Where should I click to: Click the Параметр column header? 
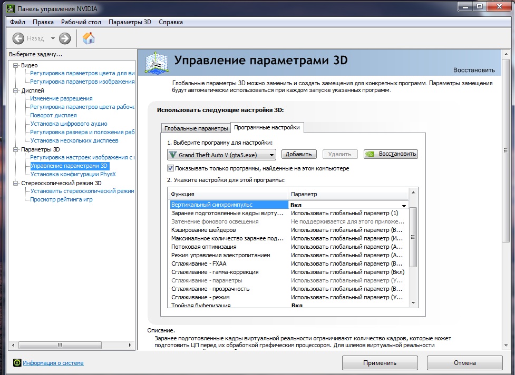[x=348, y=194]
